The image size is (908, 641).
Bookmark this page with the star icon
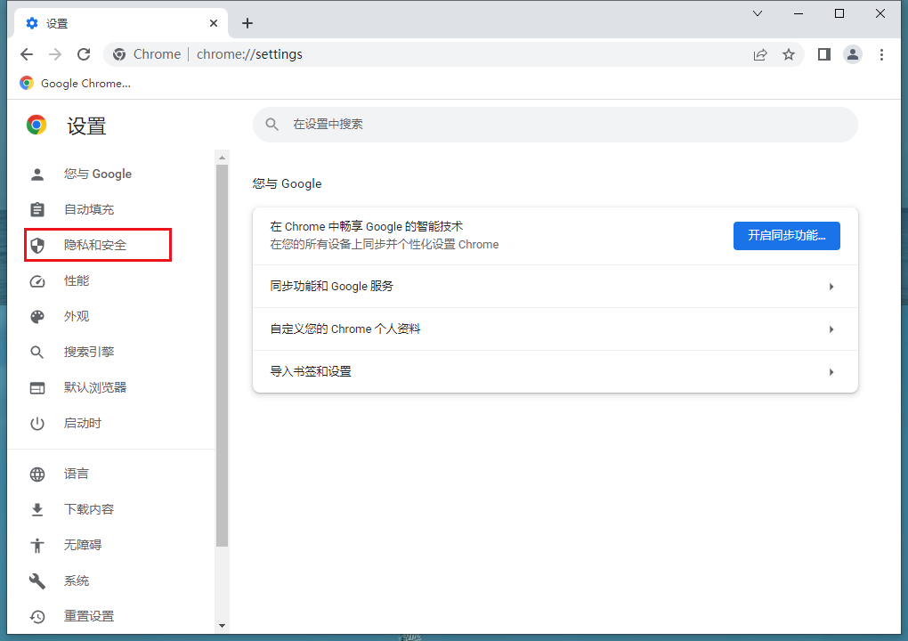tap(789, 54)
